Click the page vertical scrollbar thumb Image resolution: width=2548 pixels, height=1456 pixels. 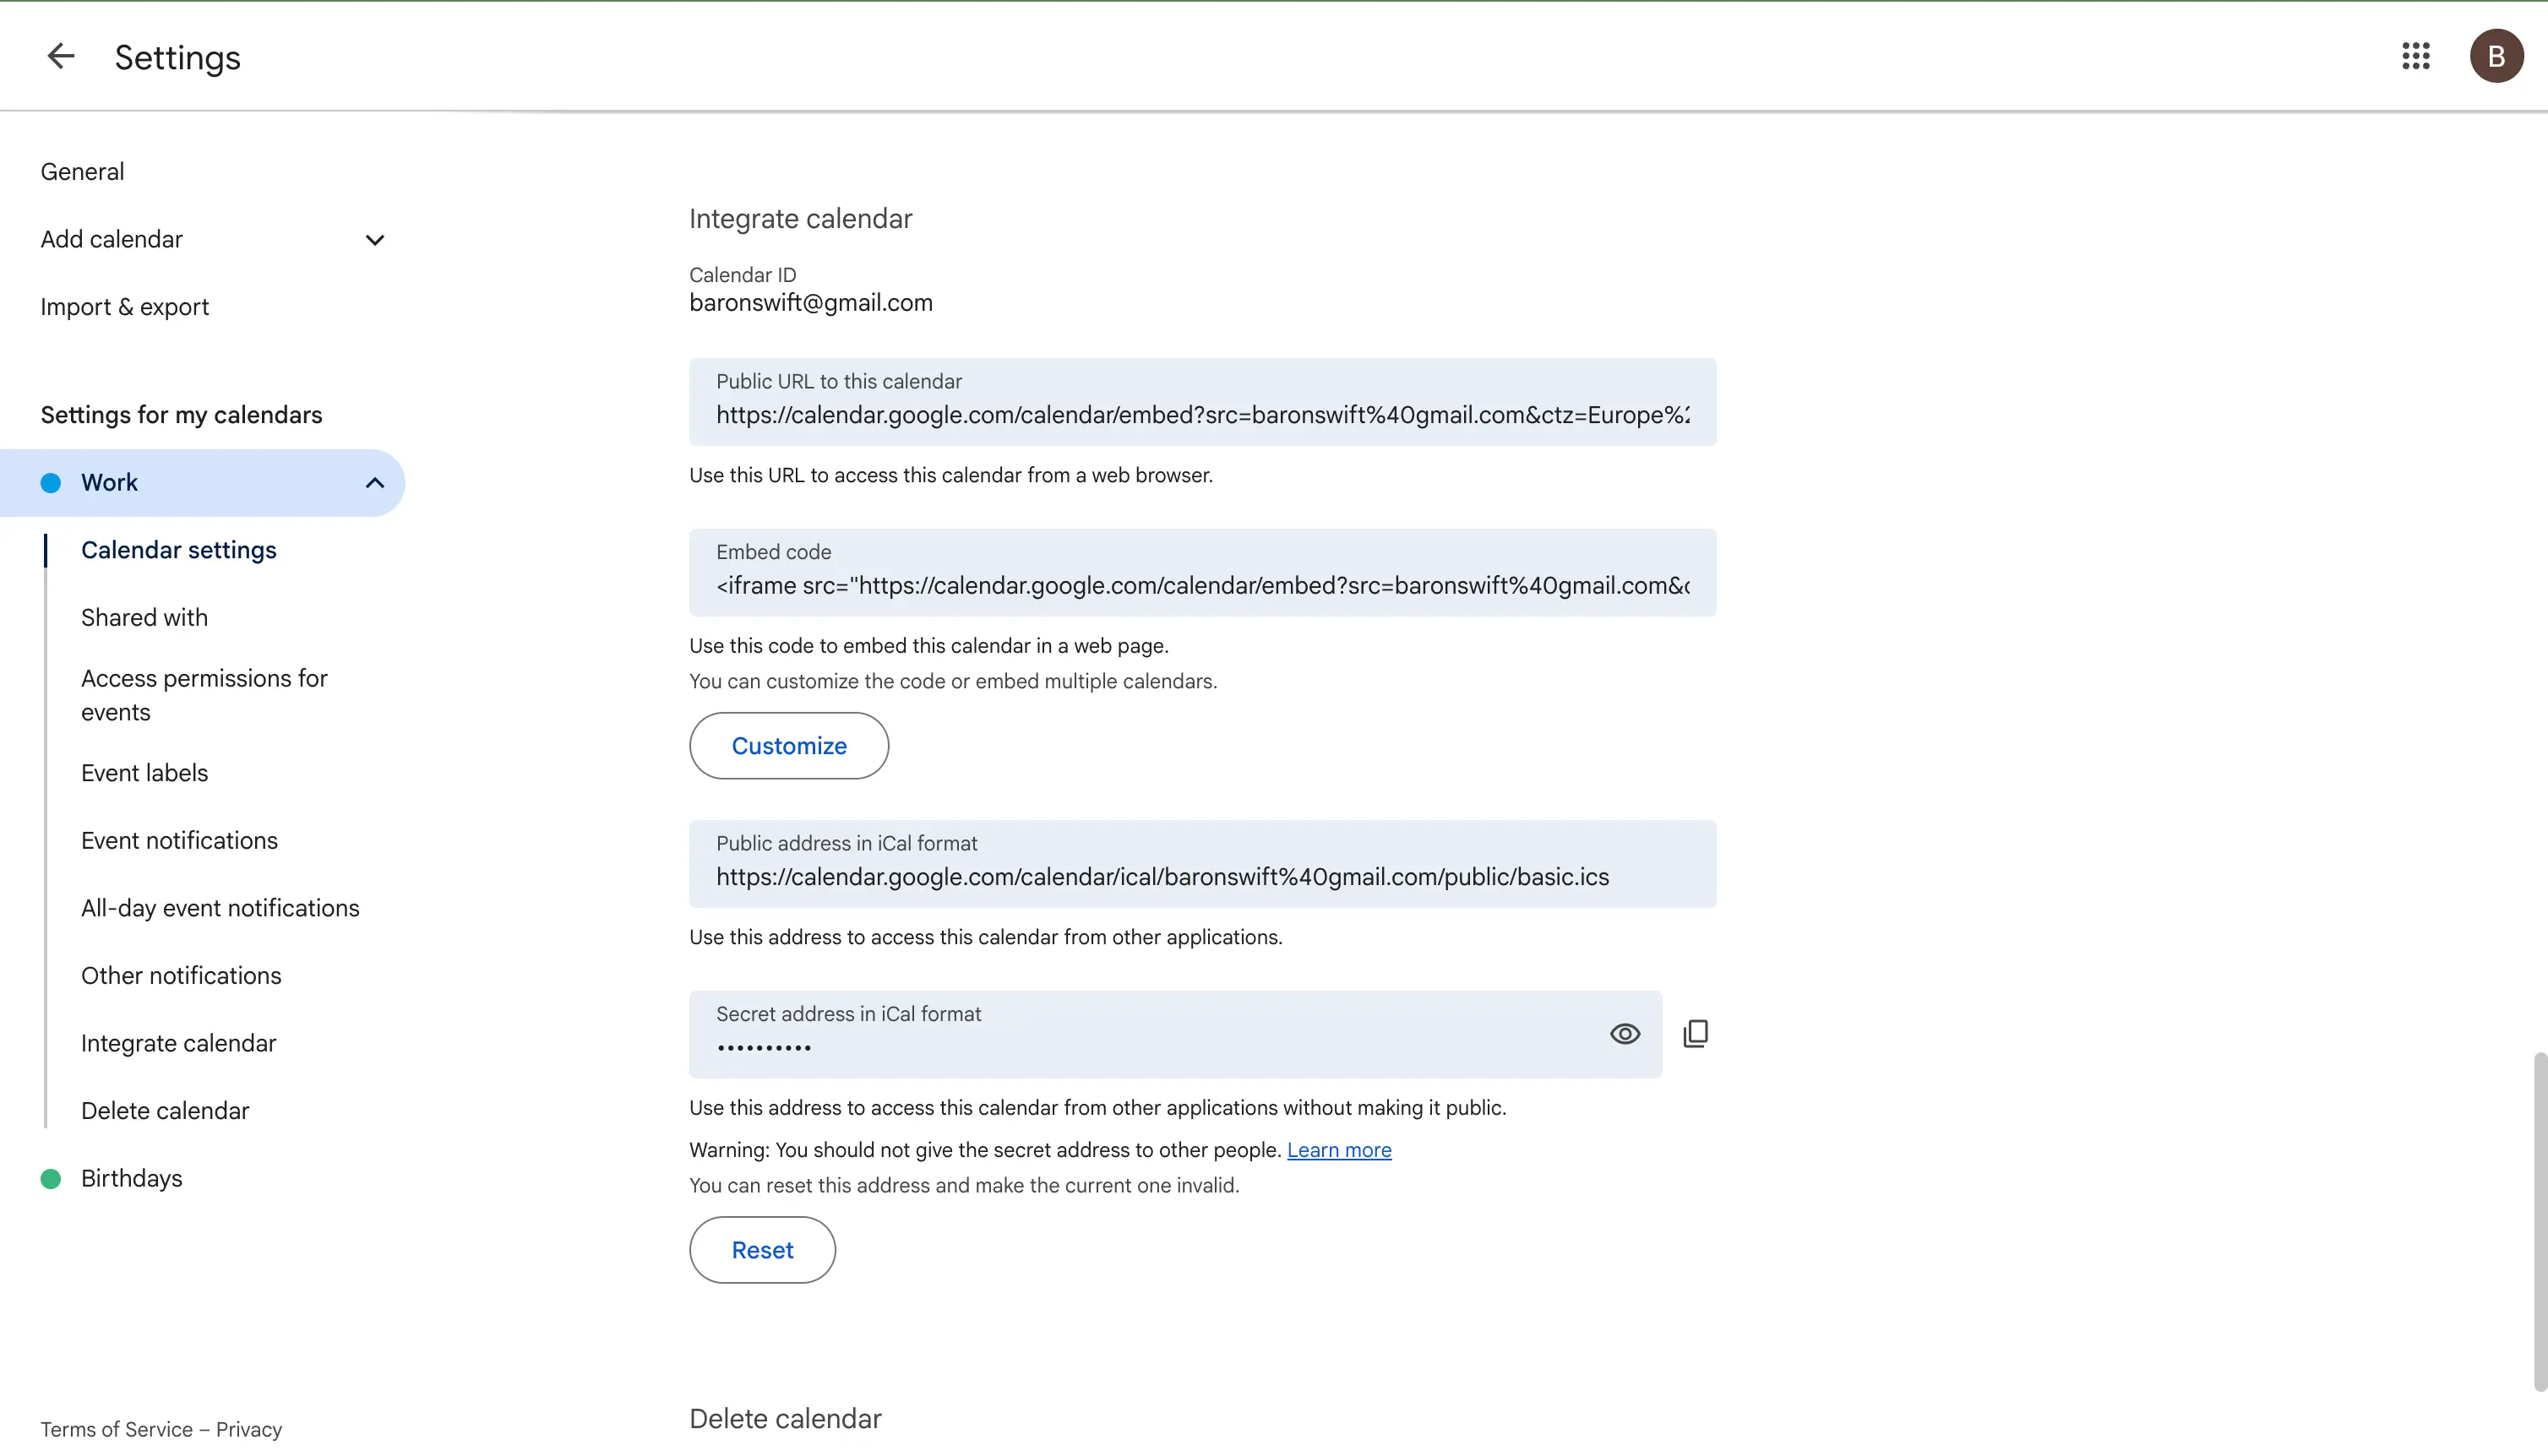tap(2540, 1221)
